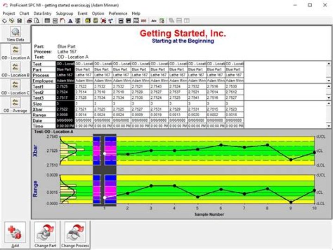Open the Preference menu
Viewport: 333px width, 250px height.
pyautogui.click(x=118, y=13)
